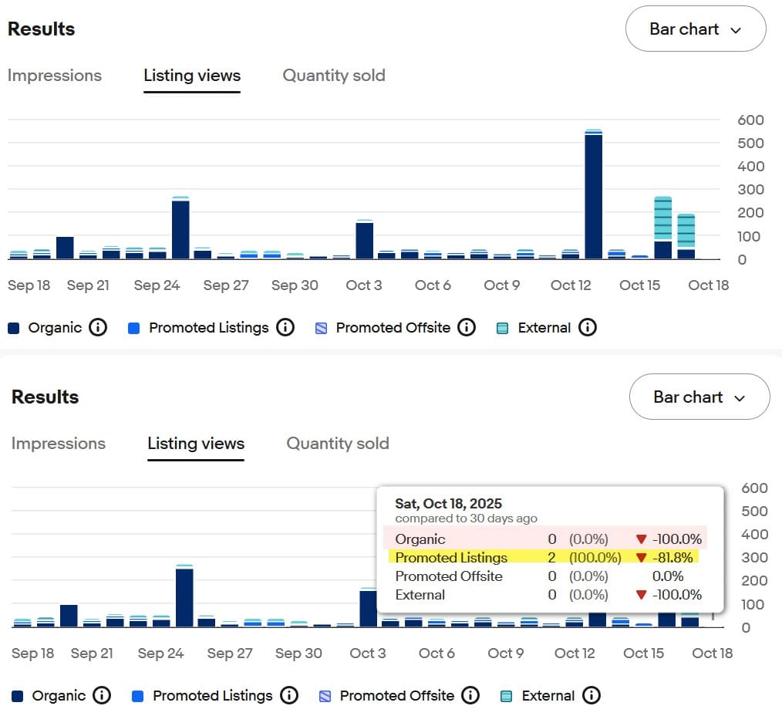Expand the Bar chart dropdown in the lower Results panel

point(699,397)
